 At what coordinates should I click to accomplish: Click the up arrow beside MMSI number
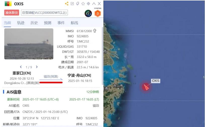coord(95,31)
